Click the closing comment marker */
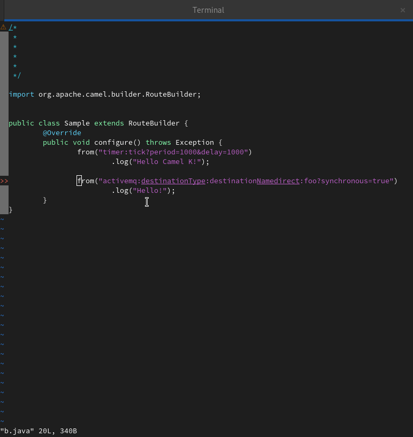Screen dimensions: 413x437 [17, 75]
